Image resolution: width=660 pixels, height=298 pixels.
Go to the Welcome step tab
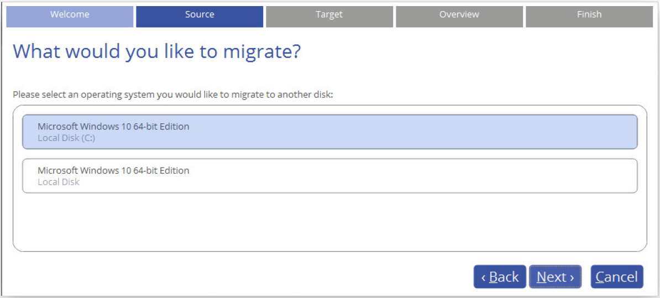[70, 15]
